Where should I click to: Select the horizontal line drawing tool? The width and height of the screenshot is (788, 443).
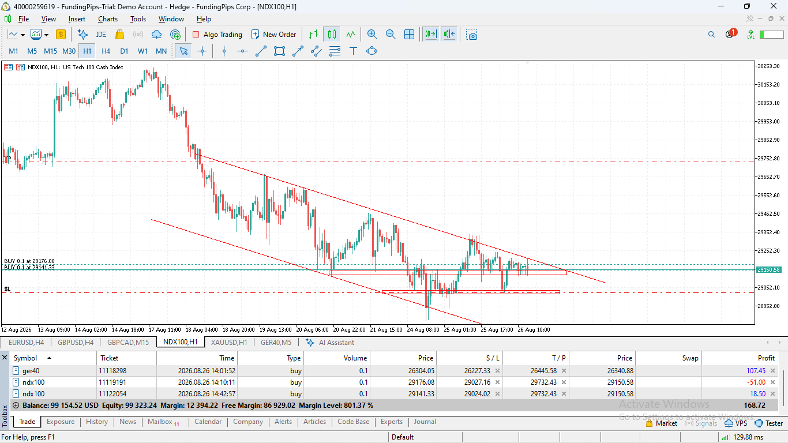pyautogui.click(x=242, y=51)
